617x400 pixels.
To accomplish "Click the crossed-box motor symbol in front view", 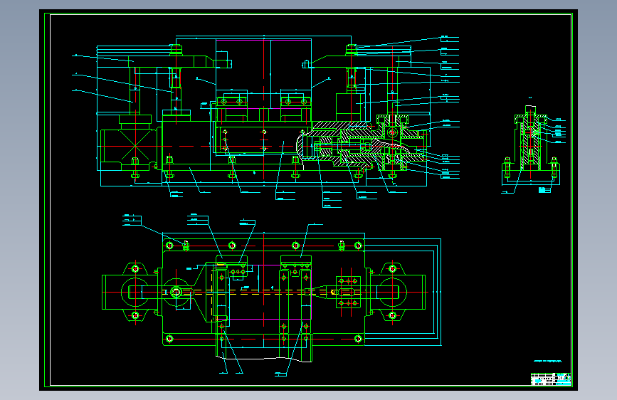I will click(135, 146).
